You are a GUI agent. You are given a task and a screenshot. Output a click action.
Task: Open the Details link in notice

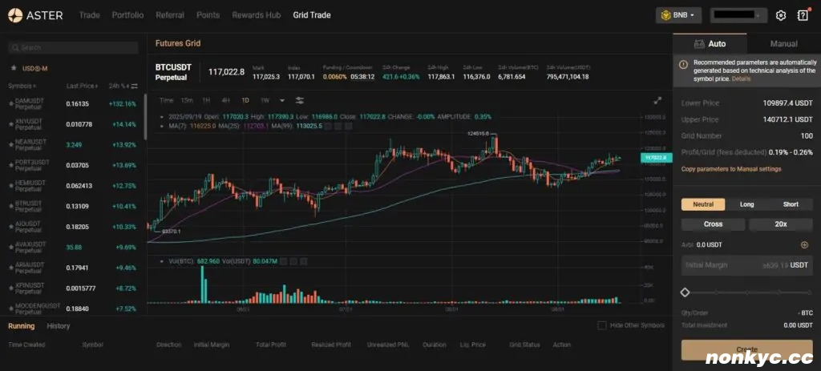point(741,79)
